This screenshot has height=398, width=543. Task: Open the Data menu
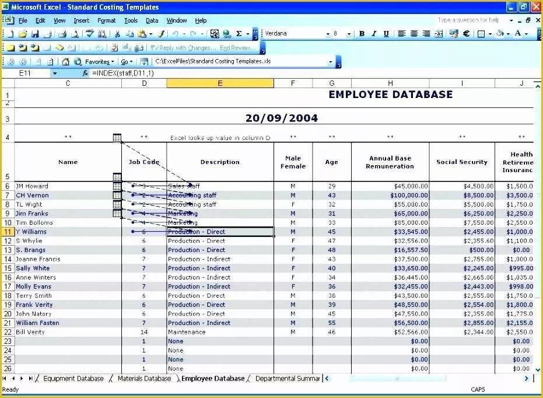[151, 20]
